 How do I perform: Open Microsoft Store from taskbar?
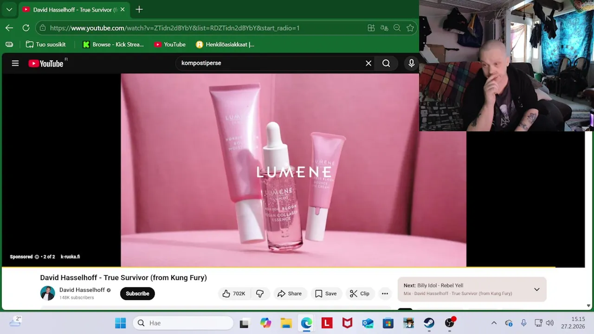pyautogui.click(x=388, y=323)
